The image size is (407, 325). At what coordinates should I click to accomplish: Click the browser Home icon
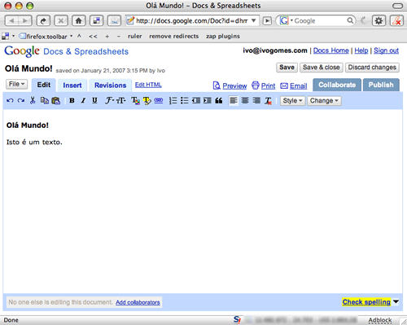(x=79, y=20)
